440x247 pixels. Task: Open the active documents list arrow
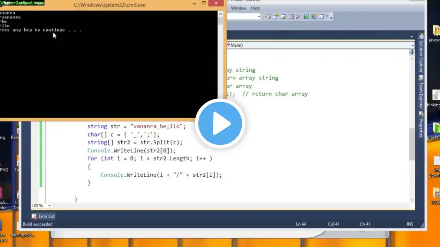click(x=411, y=37)
